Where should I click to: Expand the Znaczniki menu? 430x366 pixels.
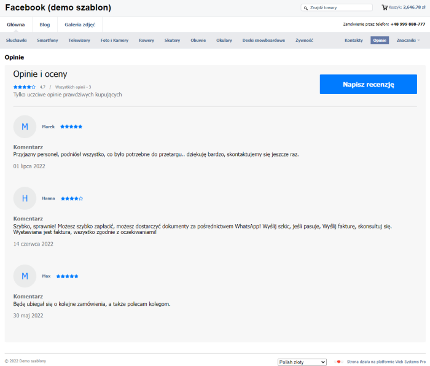408,40
